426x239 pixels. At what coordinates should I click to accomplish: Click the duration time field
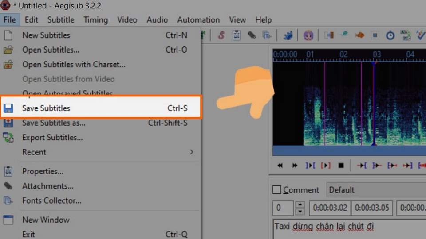[x=411, y=208]
